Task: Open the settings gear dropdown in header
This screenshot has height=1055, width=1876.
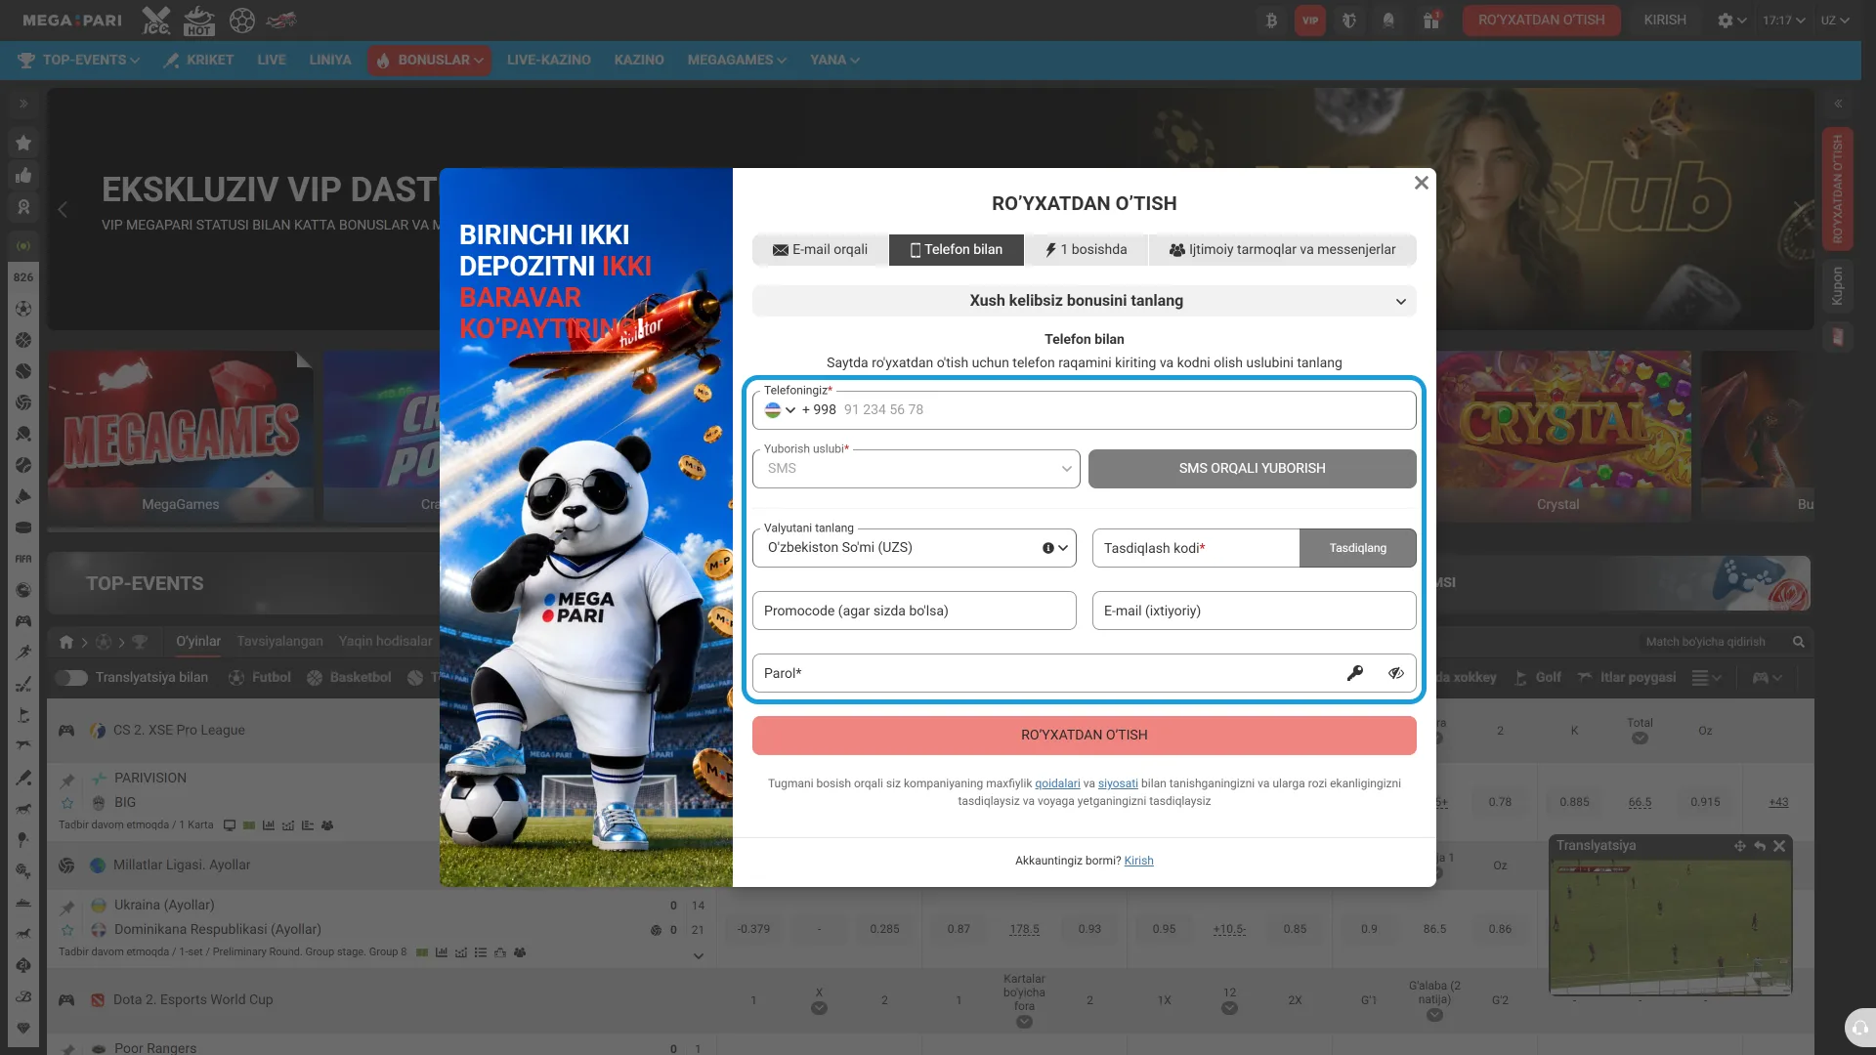Action: [1731, 21]
